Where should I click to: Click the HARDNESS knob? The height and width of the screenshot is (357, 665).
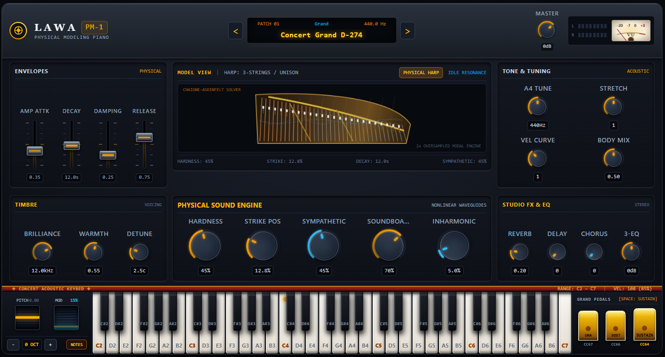[206, 245]
